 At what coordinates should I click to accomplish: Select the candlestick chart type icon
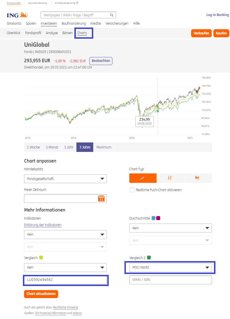point(197,178)
